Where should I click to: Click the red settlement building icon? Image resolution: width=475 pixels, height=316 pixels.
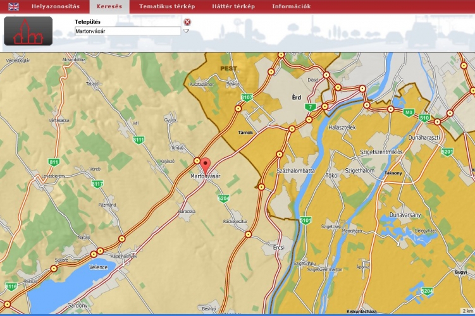[28, 31]
